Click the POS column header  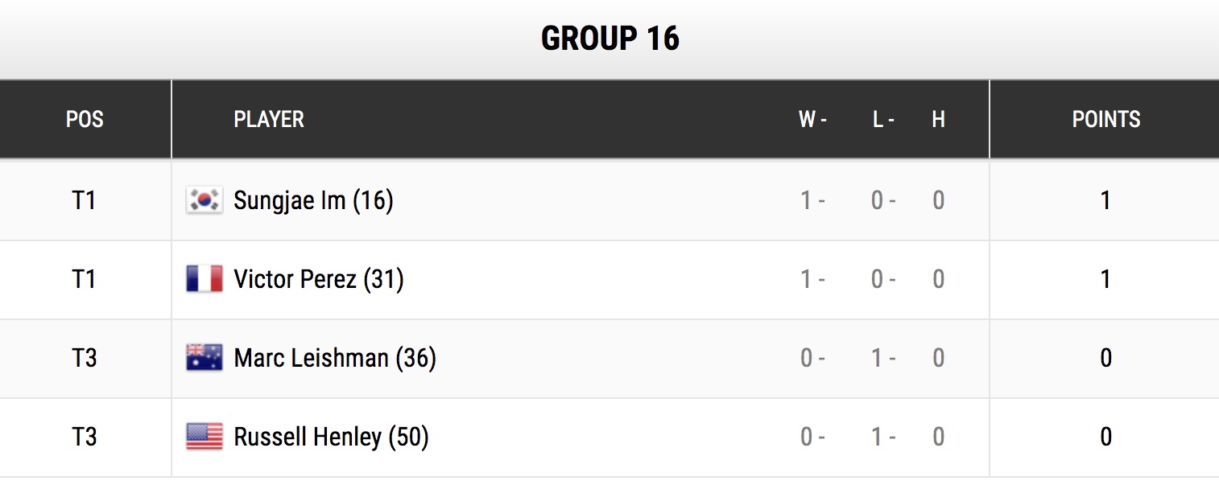pos(85,120)
